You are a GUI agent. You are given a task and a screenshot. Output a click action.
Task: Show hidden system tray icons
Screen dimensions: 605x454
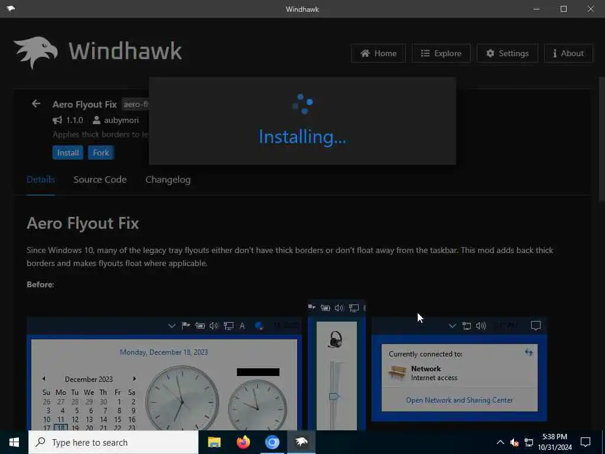click(500, 442)
